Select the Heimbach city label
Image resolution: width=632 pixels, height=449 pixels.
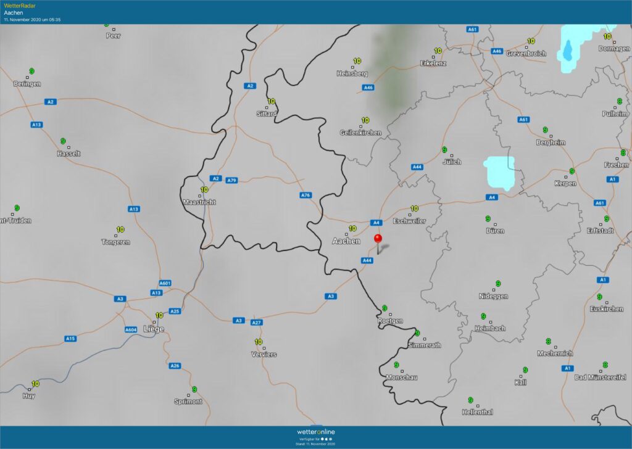tap(490, 328)
